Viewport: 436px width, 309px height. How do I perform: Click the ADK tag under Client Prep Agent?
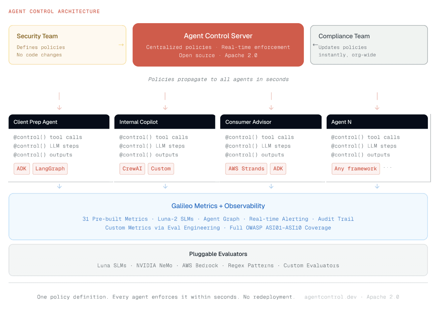(x=22, y=169)
